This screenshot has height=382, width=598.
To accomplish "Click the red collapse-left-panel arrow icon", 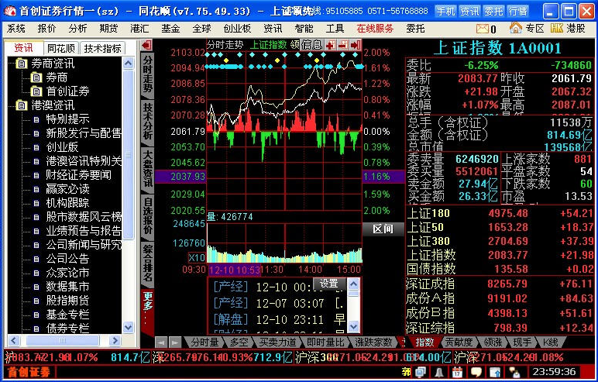I will pos(147,46).
